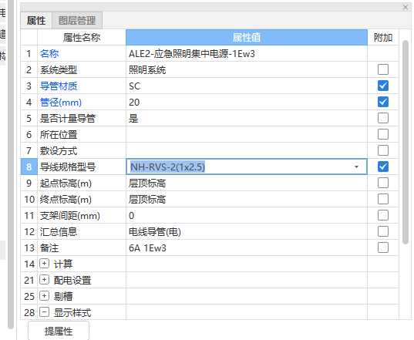This screenshot has height=340, width=414.
Task: Enable 附加 checkbox for 是否计量导管
Action: point(383,118)
